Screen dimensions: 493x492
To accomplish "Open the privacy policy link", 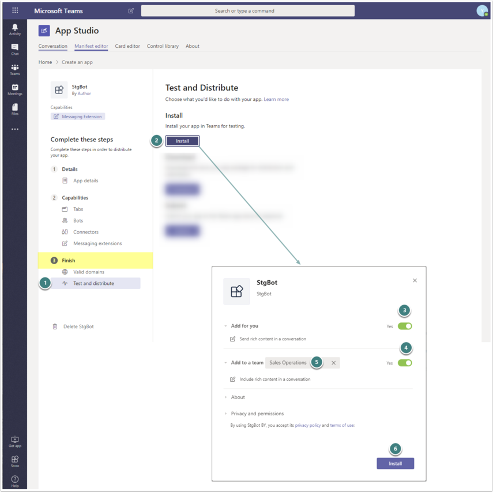I will tap(308, 425).
